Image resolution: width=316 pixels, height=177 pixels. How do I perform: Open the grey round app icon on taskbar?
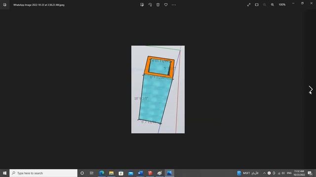coord(159,173)
